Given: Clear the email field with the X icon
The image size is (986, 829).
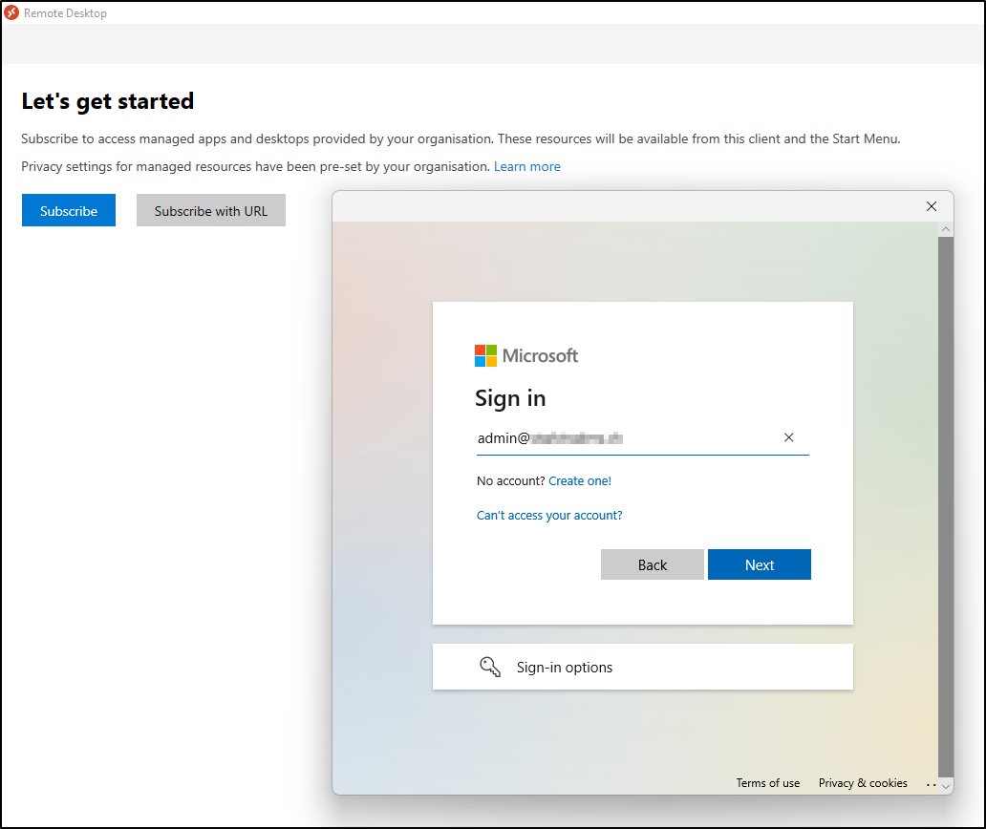Looking at the screenshot, I should pos(788,437).
